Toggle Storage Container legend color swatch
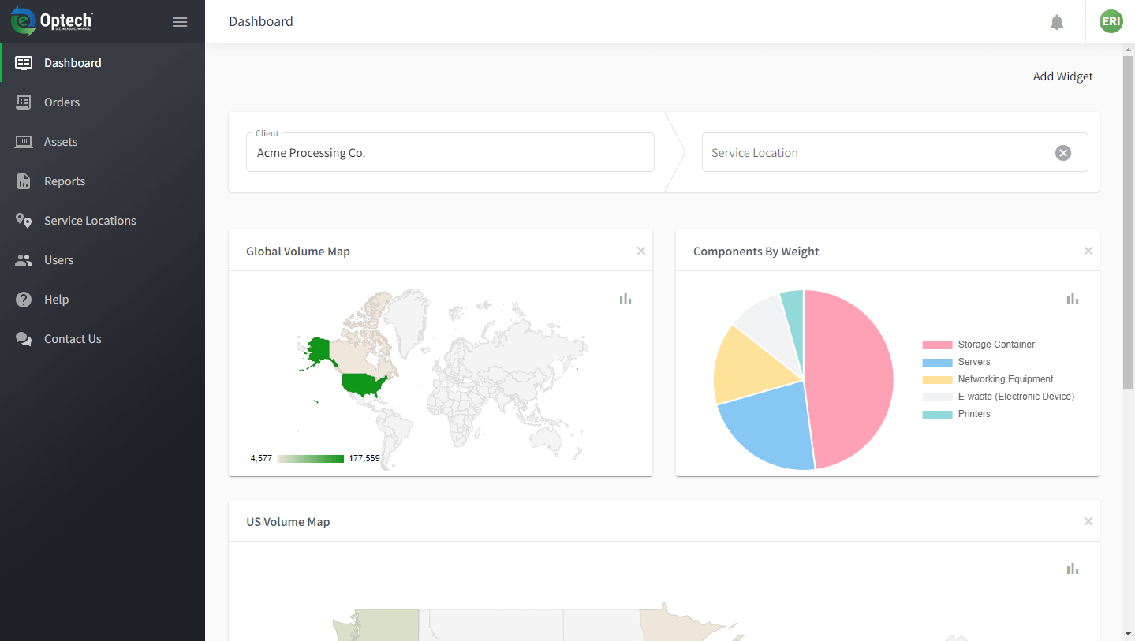The height and width of the screenshot is (641, 1135). point(937,345)
